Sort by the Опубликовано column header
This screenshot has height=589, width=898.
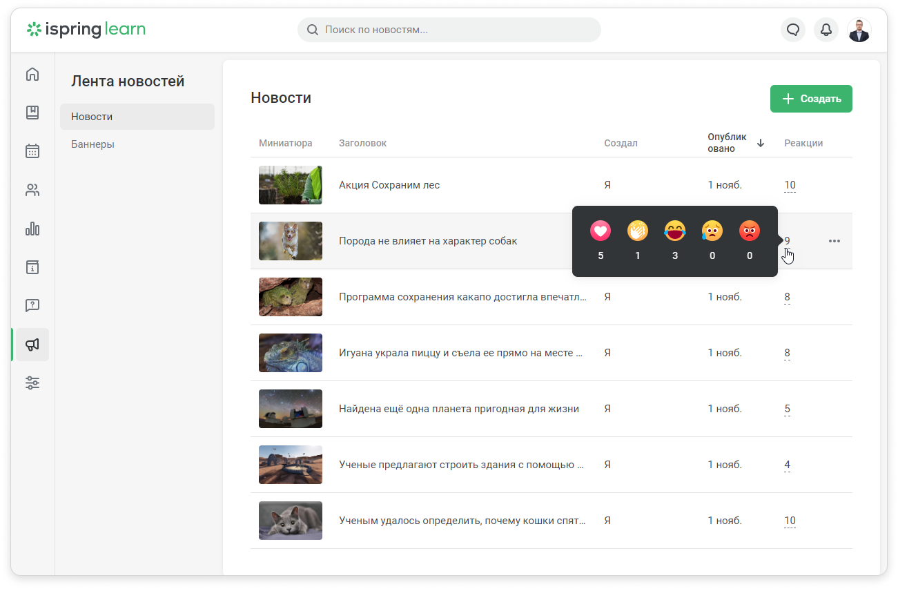point(728,143)
